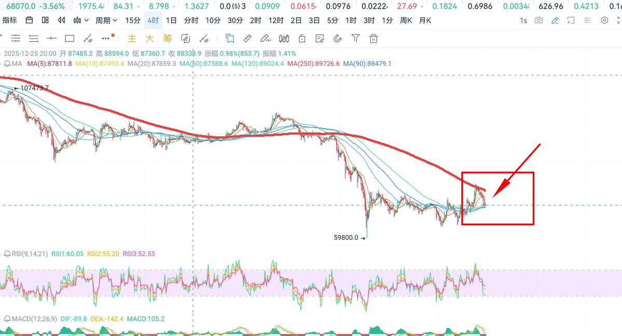The image size is (622, 336).
Task: Click the candlestick pattern icon in toolbar
Action: tap(284, 38)
